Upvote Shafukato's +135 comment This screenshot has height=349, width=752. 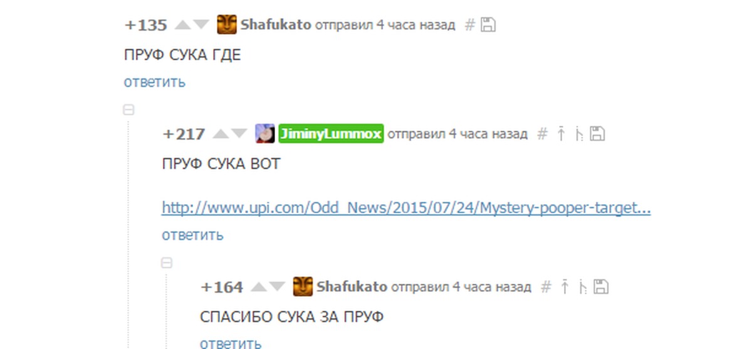click(182, 25)
